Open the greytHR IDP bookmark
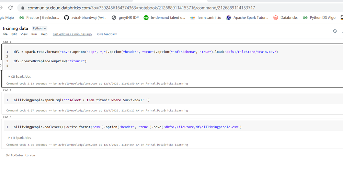Screen dimensions: 343x178 [125, 17]
